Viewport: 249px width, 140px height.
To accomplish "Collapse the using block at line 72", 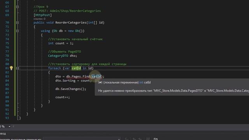I will point(17,31).
